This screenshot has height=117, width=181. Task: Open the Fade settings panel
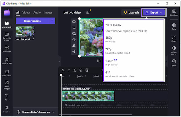click(x=174, y=27)
